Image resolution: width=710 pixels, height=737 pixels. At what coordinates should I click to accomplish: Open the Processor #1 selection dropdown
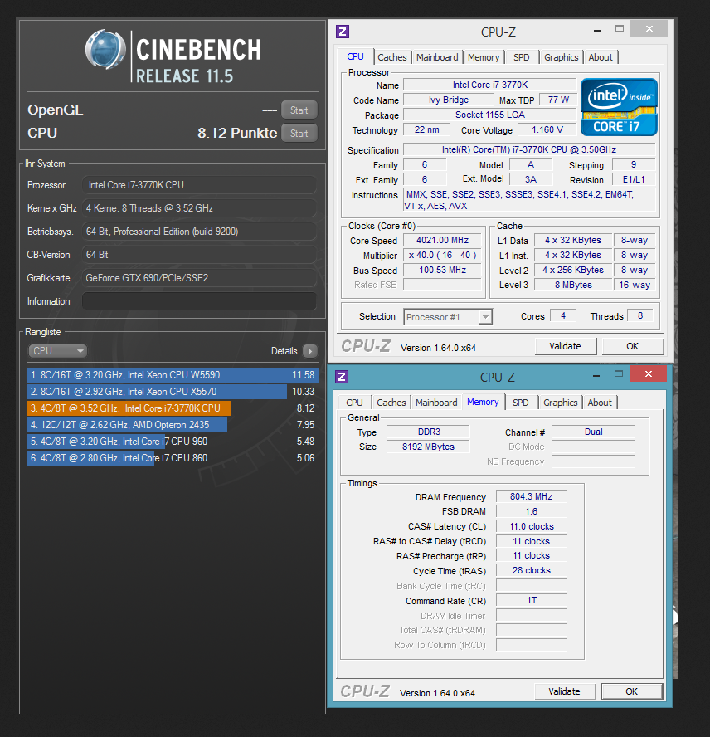pyautogui.click(x=448, y=317)
